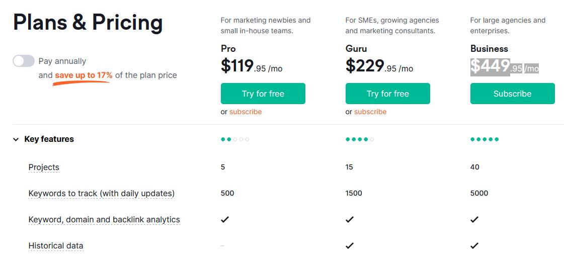
Task: Open the subscribe link under Pro plan
Action: pyautogui.click(x=246, y=112)
